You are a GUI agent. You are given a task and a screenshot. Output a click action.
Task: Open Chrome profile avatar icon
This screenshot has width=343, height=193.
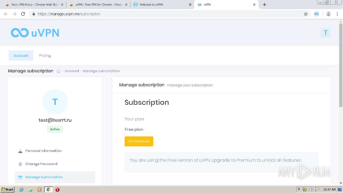coord(329,14)
